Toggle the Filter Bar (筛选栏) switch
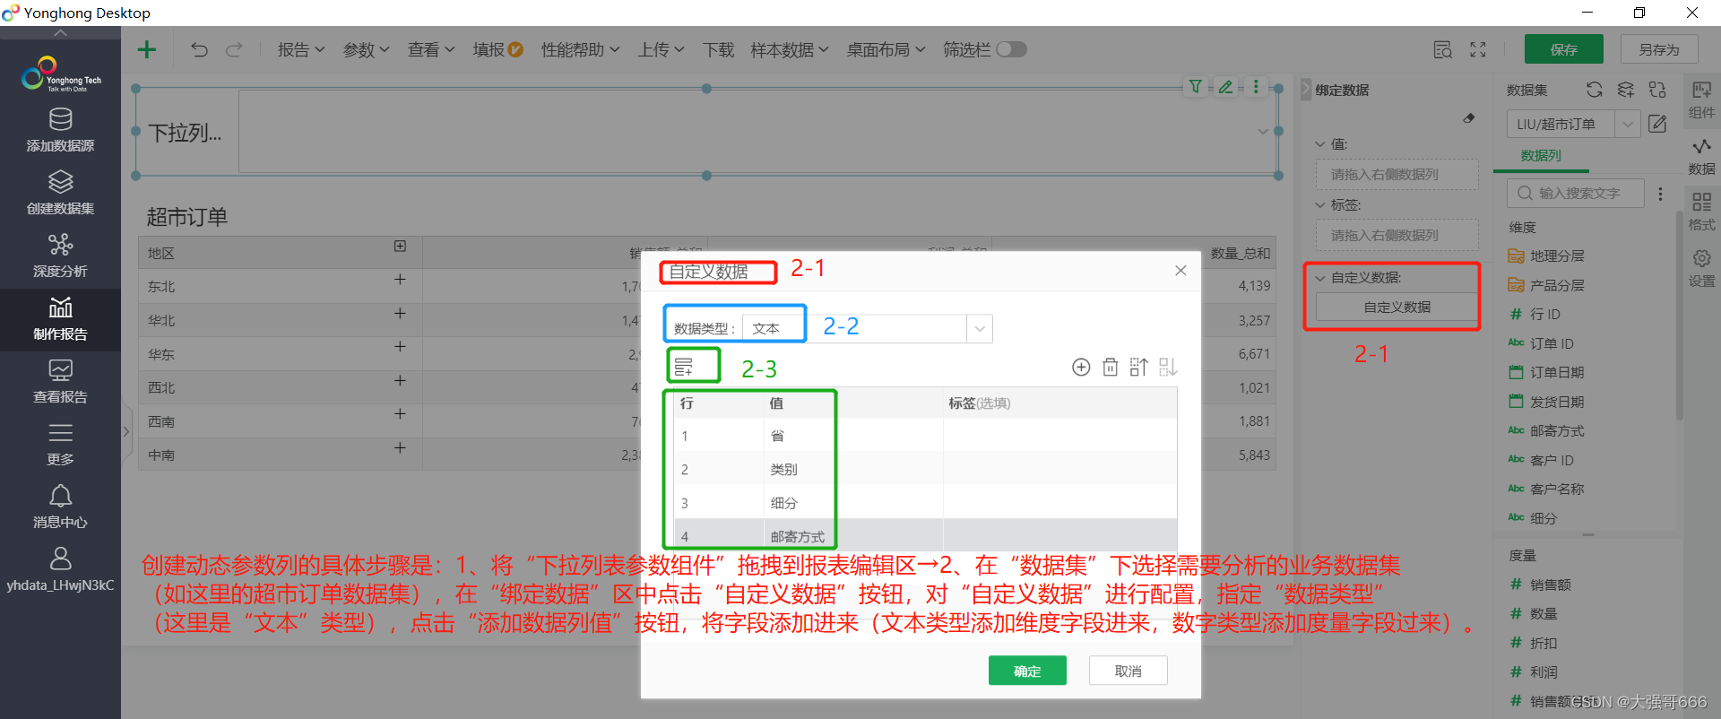The width and height of the screenshot is (1721, 719). (x=1011, y=49)
